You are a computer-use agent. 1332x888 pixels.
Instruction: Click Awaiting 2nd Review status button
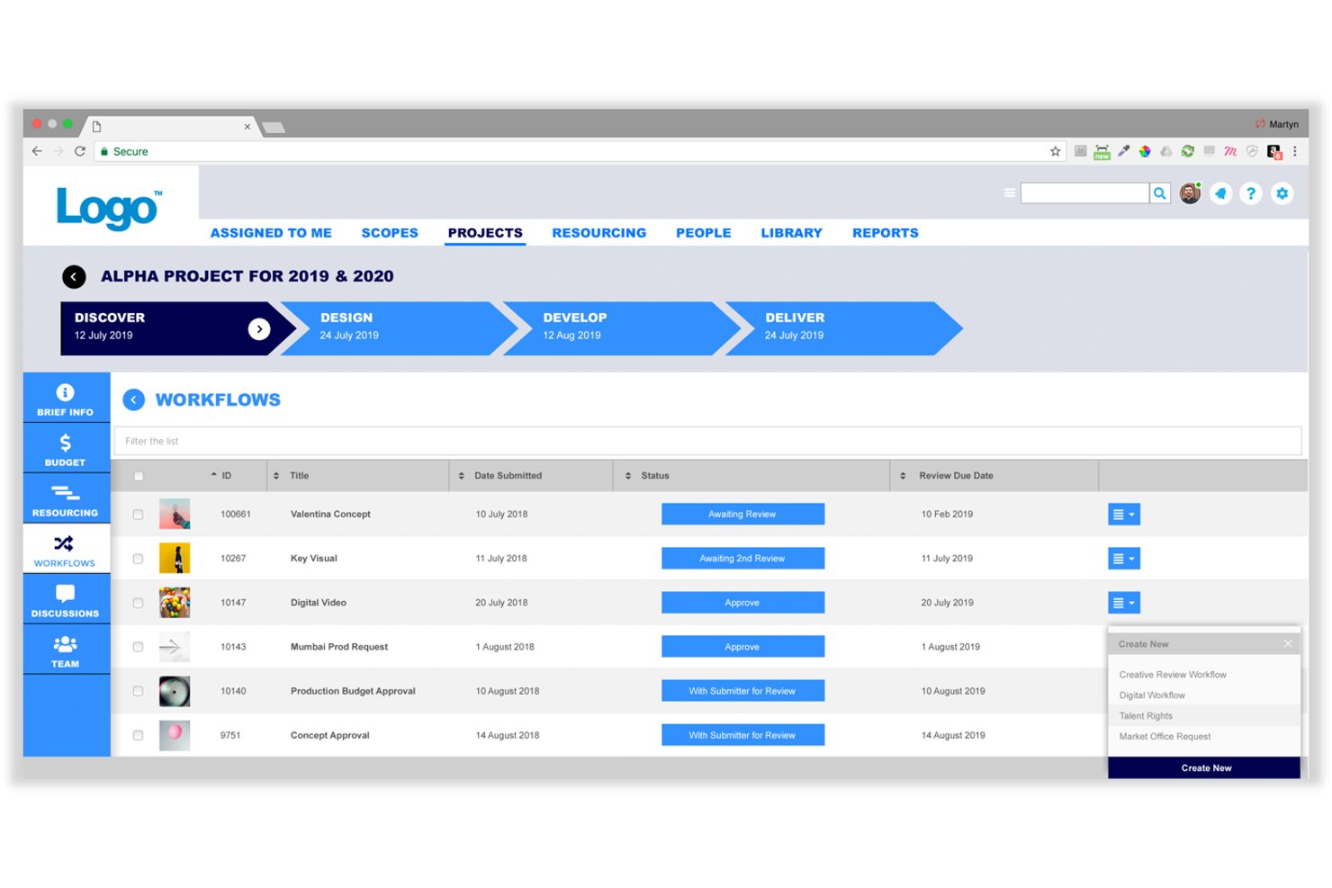(742, 559)
